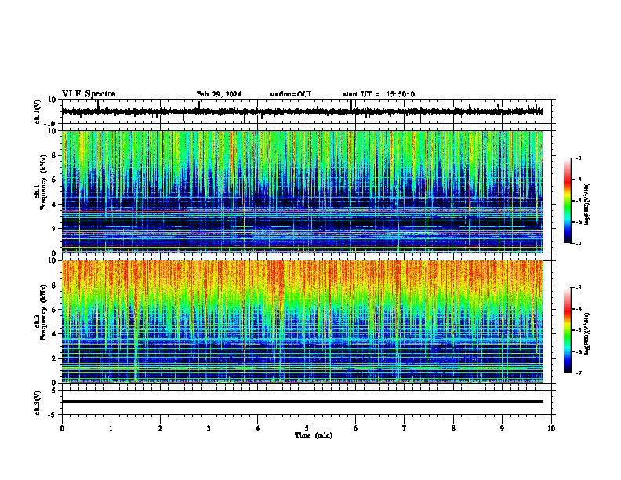The image size is (621, 480).
Task: Select the start time value "15:50:0"
Action: click(x=401, y=94)
